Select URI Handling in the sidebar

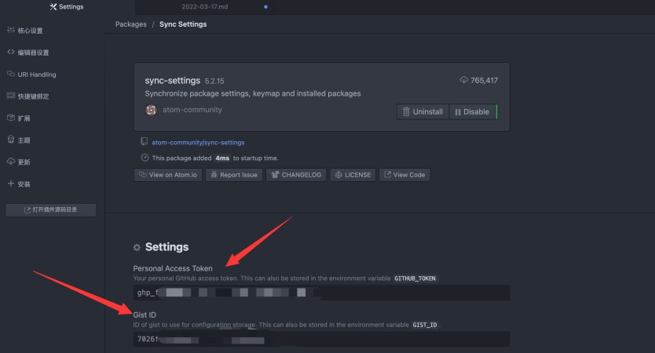[x=36, y=75]
